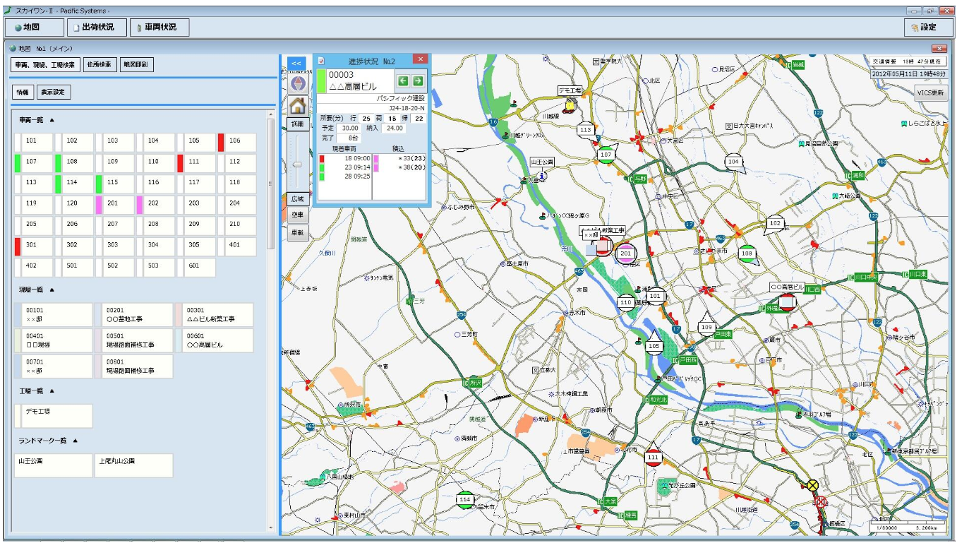Click the map zoom slider handle
This screenshot has width=957, height=543.
297,165
